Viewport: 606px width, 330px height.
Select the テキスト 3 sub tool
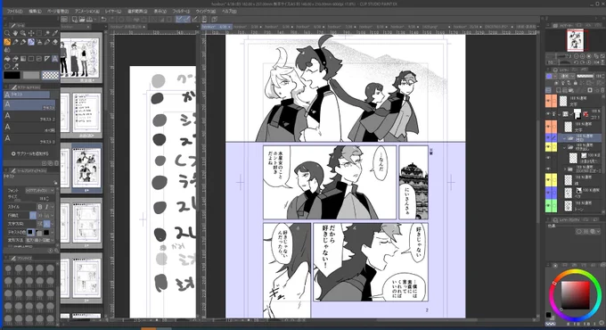coord(30,139)
